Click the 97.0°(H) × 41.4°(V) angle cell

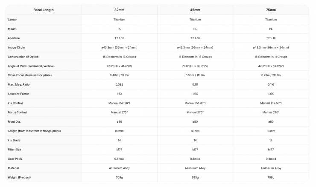(x=120, y=66)
